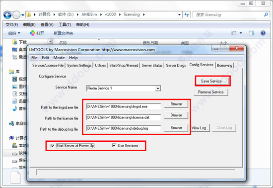Click the change view icon in Explorer

tap(234, 33)
